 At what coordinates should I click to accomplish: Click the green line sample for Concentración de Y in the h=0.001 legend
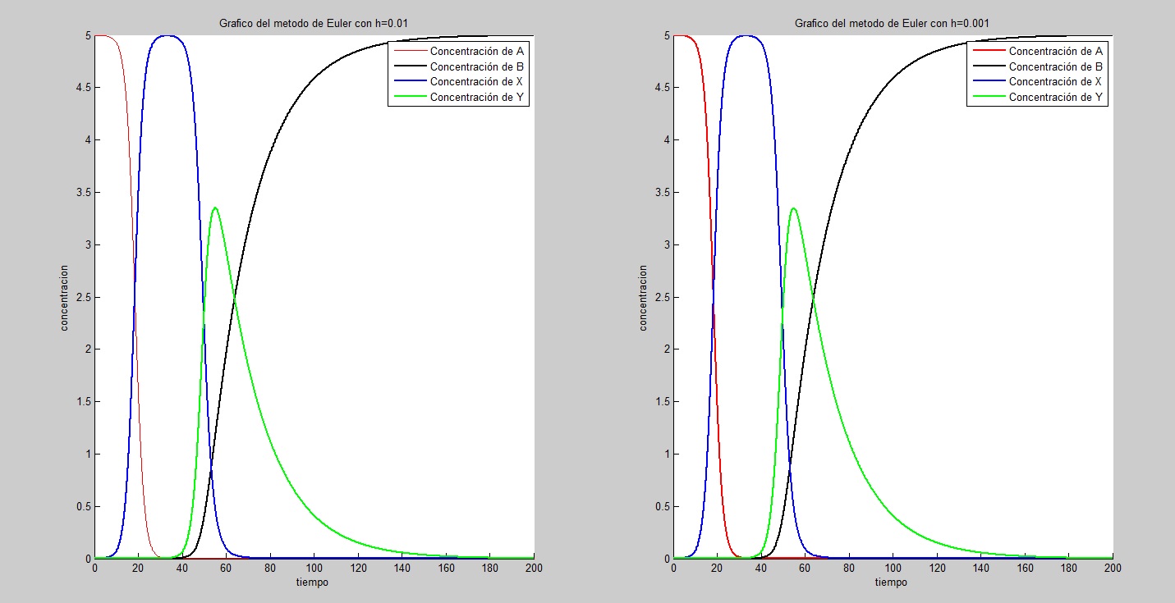987,98
